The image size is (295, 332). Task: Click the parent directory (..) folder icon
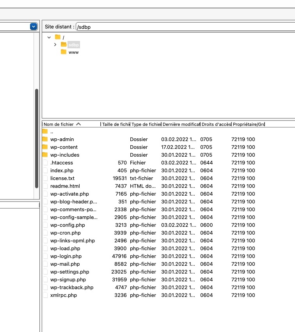[x=45, y=131]
